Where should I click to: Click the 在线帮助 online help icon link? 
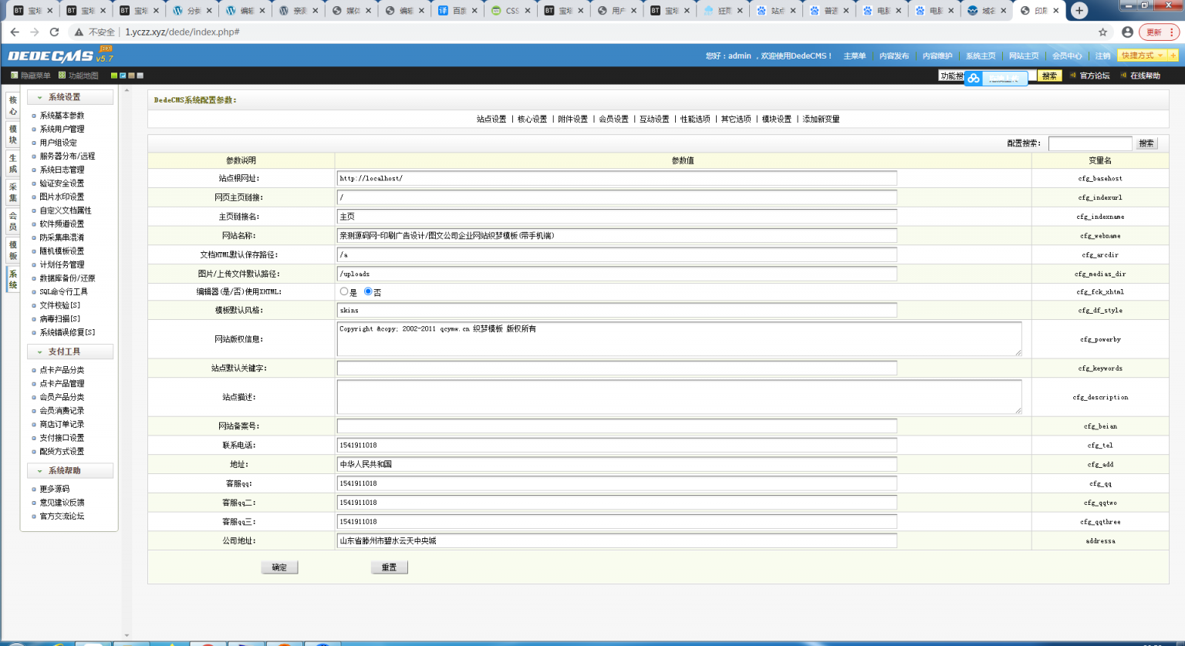point(1140,76)
